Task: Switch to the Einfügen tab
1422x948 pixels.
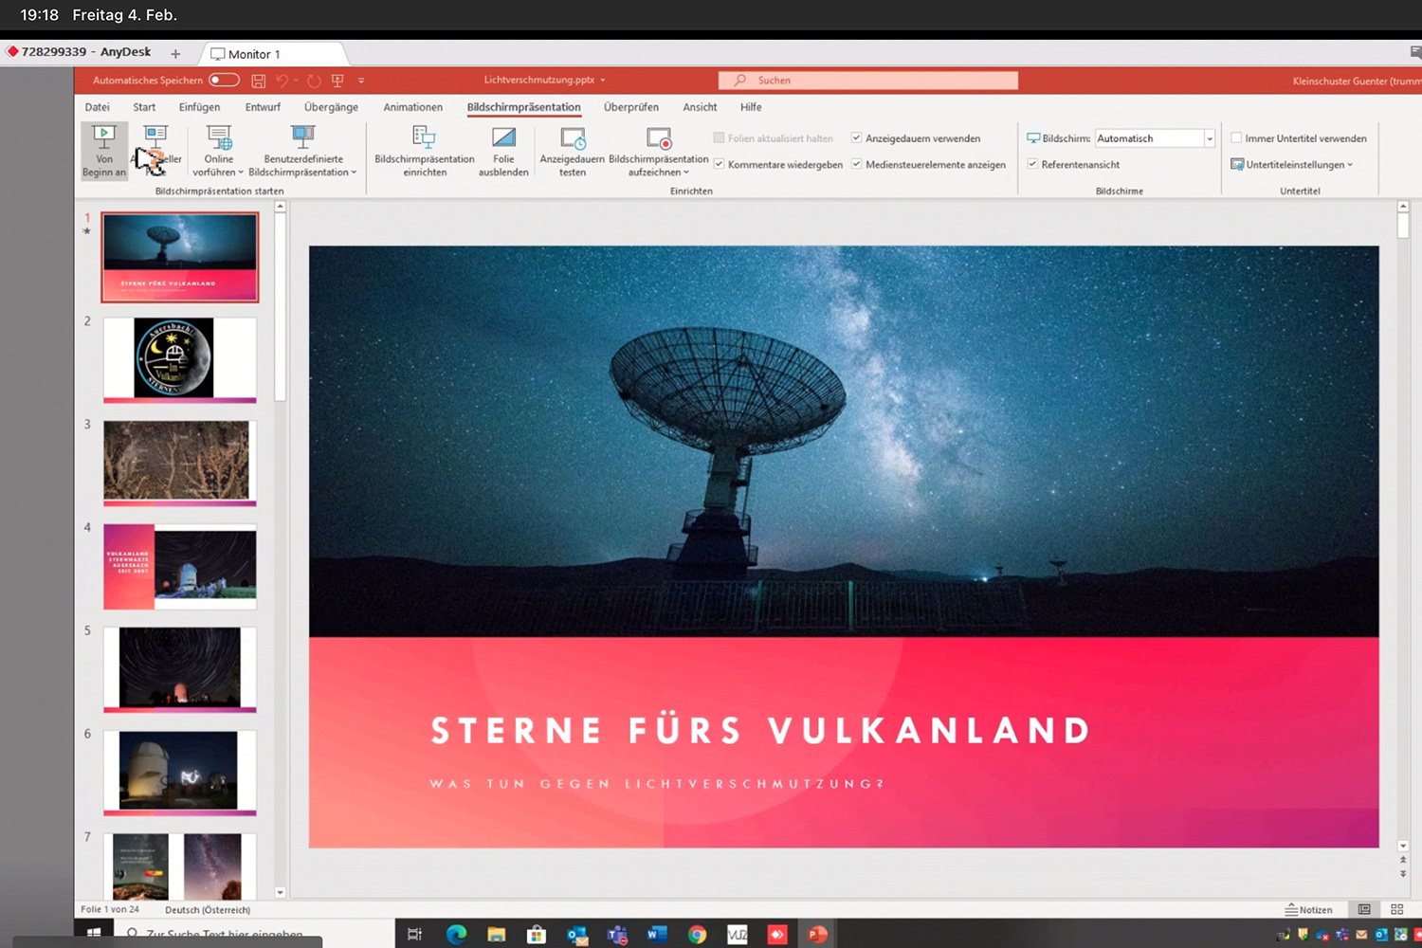Action: pos(199,107)
